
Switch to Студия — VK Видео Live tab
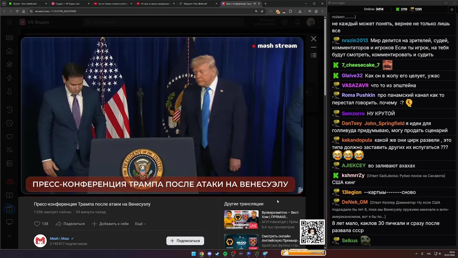pos(70,4)
